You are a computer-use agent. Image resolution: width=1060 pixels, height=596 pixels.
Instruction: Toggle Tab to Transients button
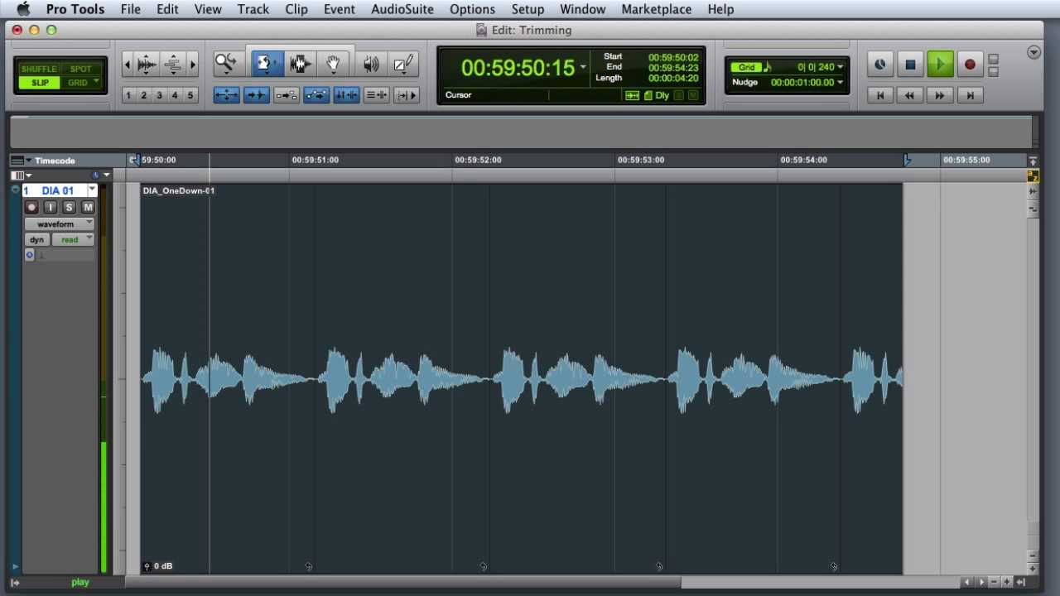tap(256, 95)
